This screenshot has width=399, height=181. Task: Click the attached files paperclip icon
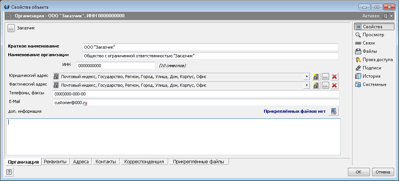point(333,112)
